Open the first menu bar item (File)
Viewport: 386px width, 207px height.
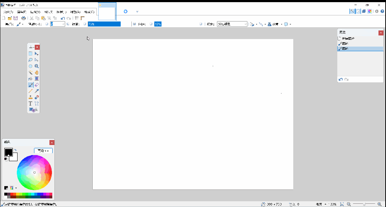8,12
